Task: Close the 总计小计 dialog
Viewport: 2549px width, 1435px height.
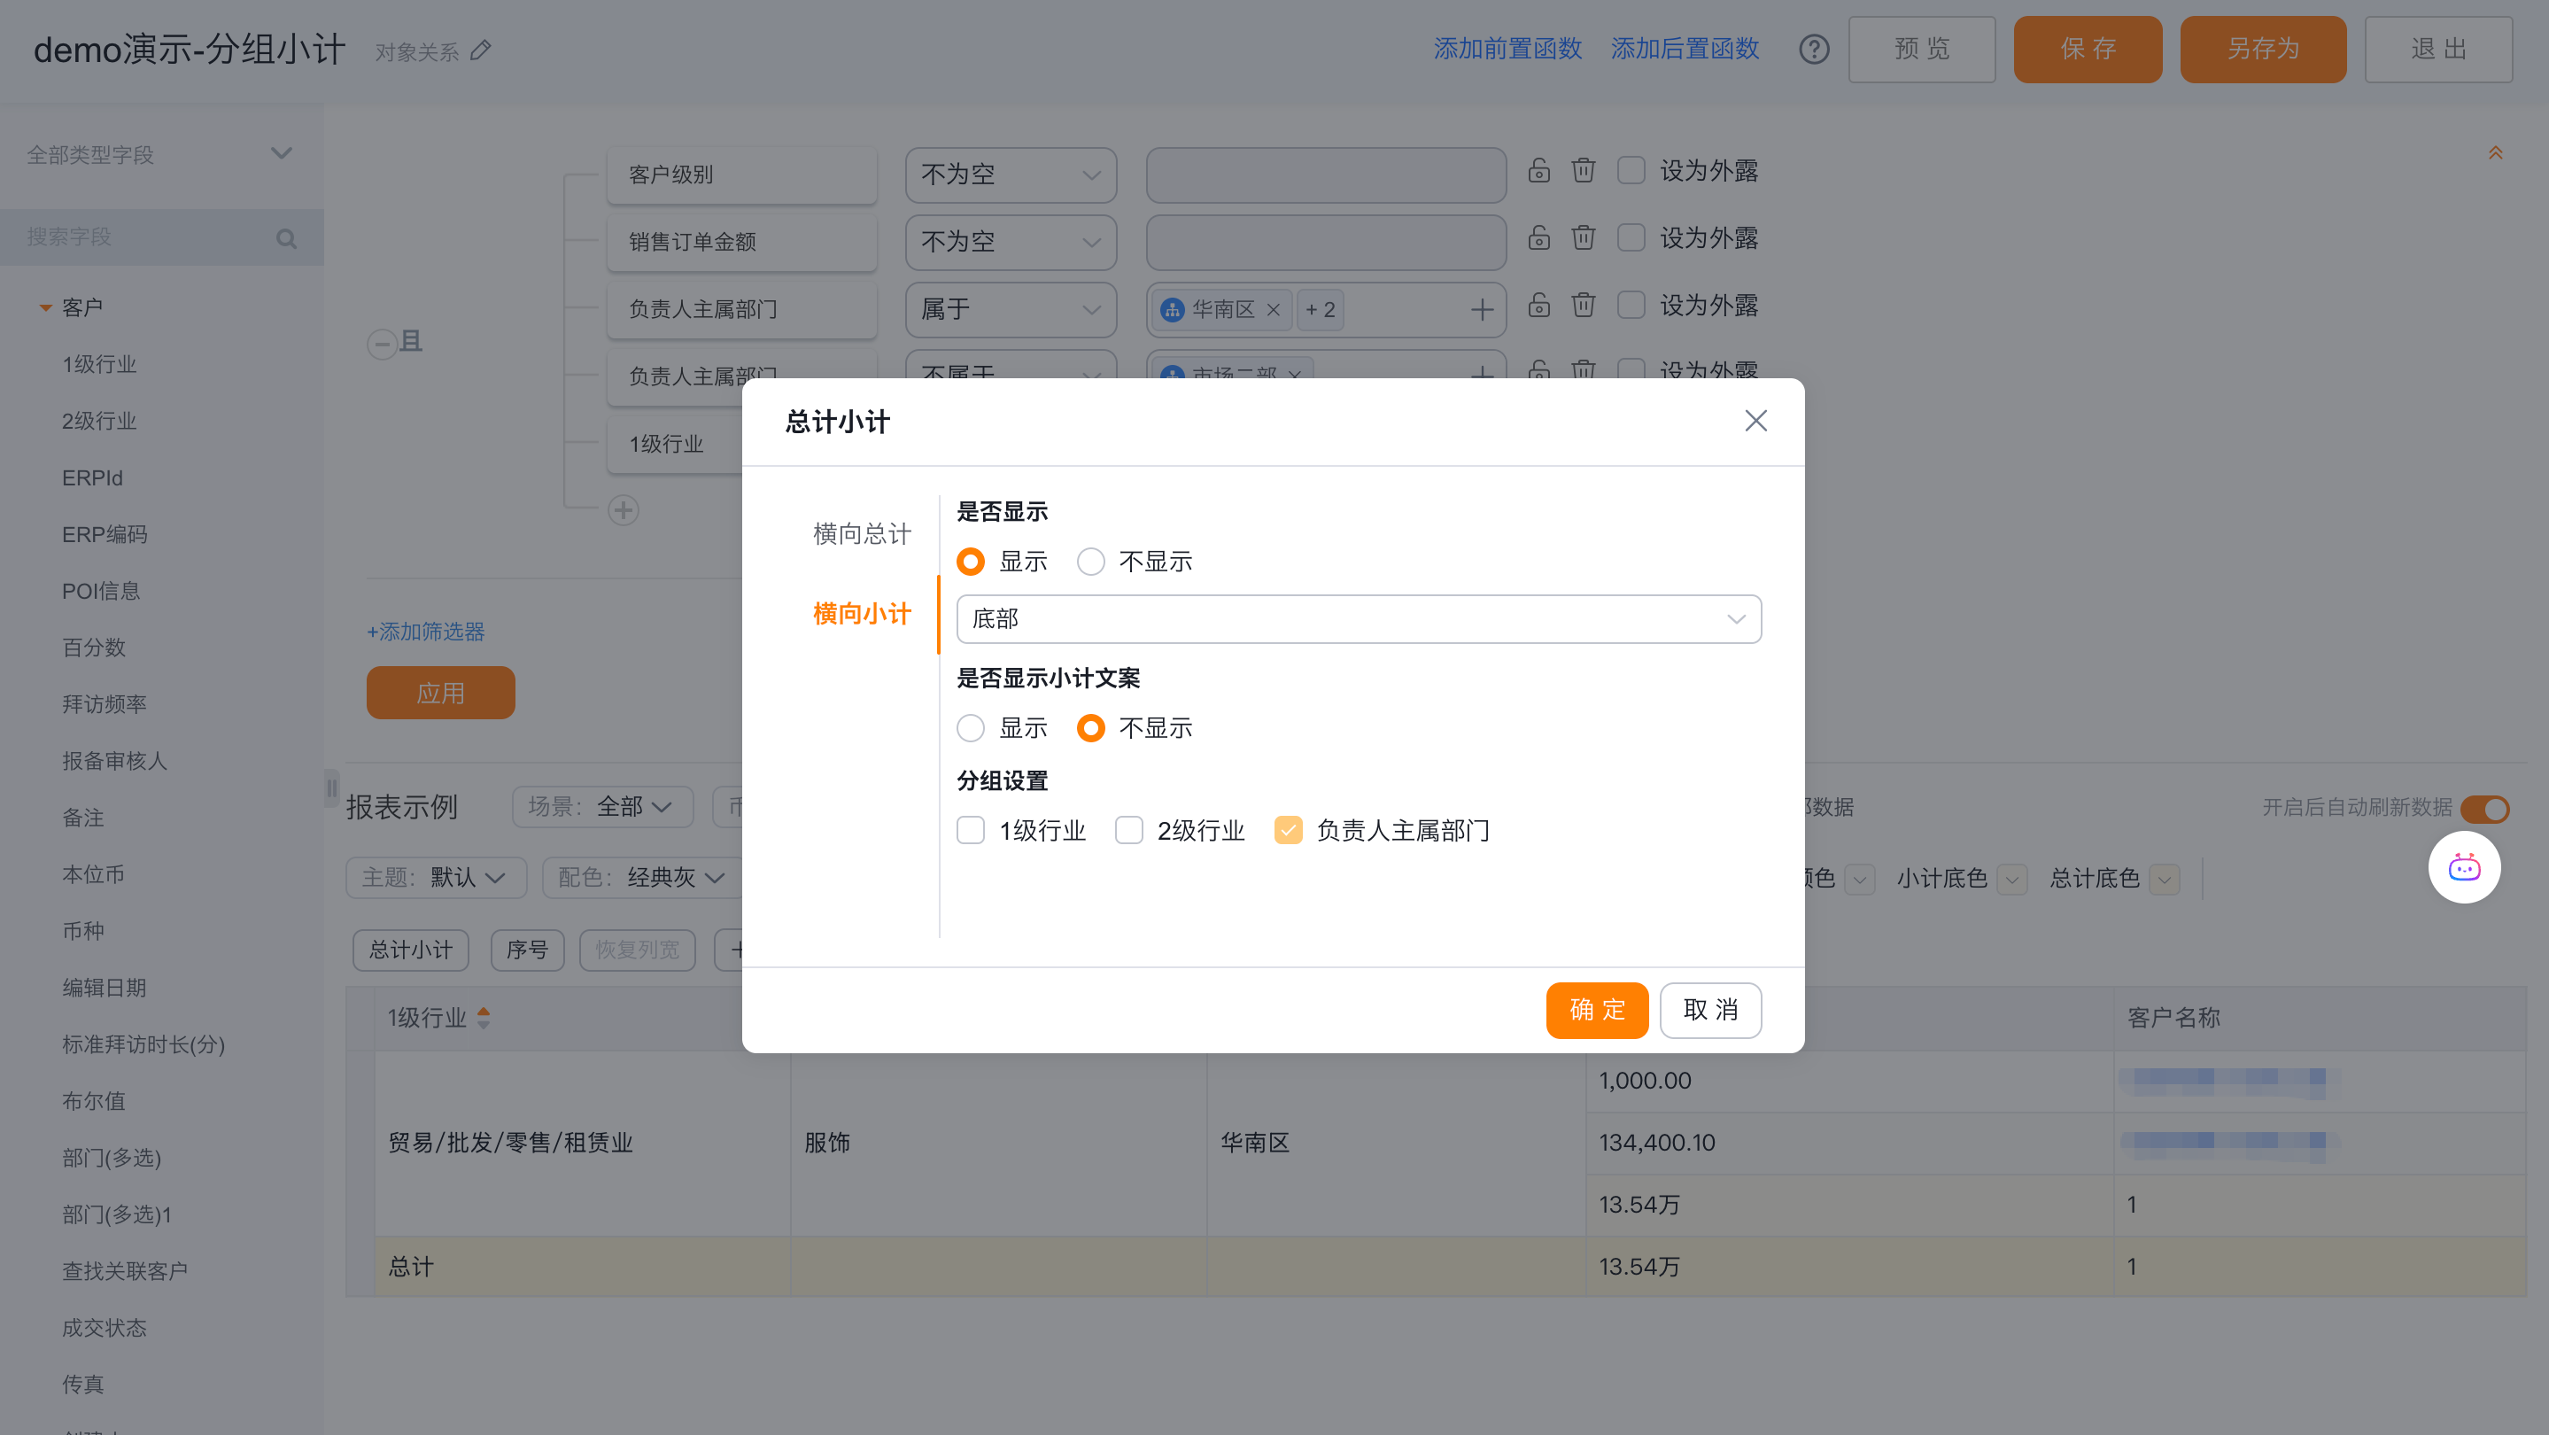Action: tap(1755, 422)
